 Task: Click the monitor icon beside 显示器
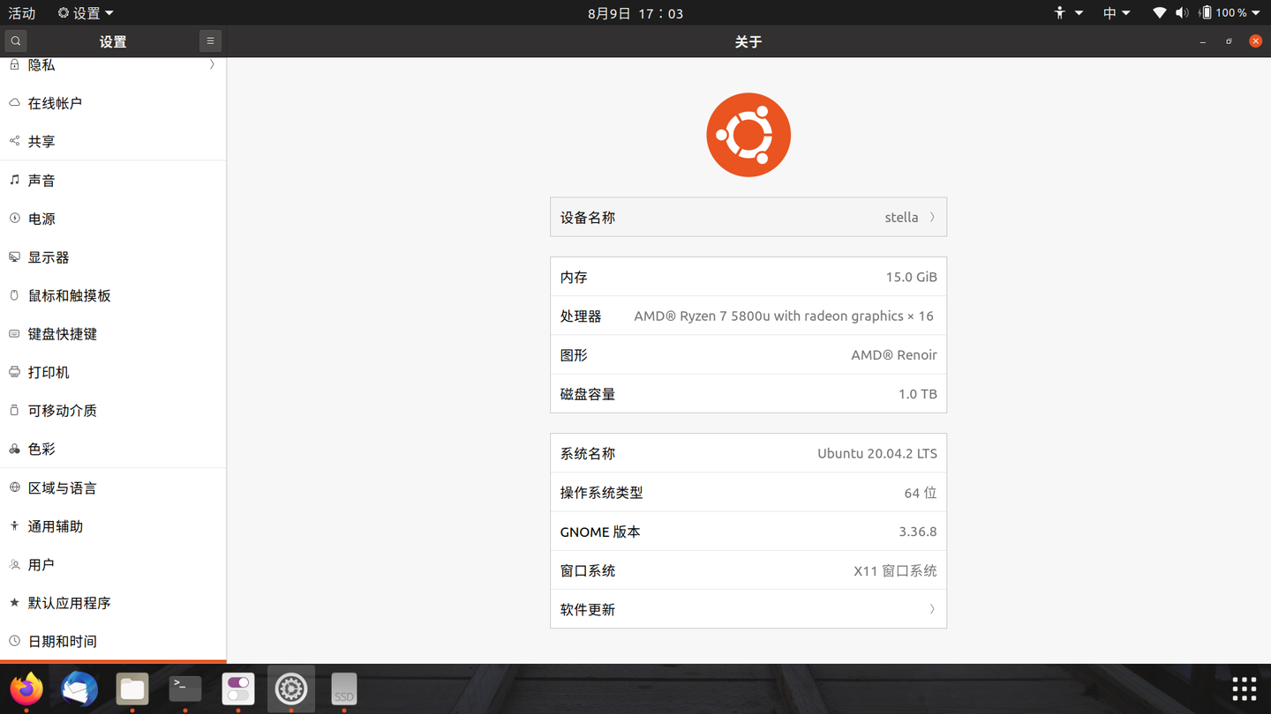coord(14,257)
